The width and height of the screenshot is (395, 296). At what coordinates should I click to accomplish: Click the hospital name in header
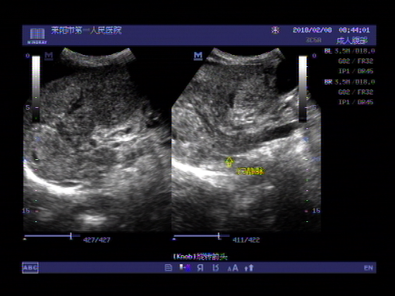coord(86,30)
